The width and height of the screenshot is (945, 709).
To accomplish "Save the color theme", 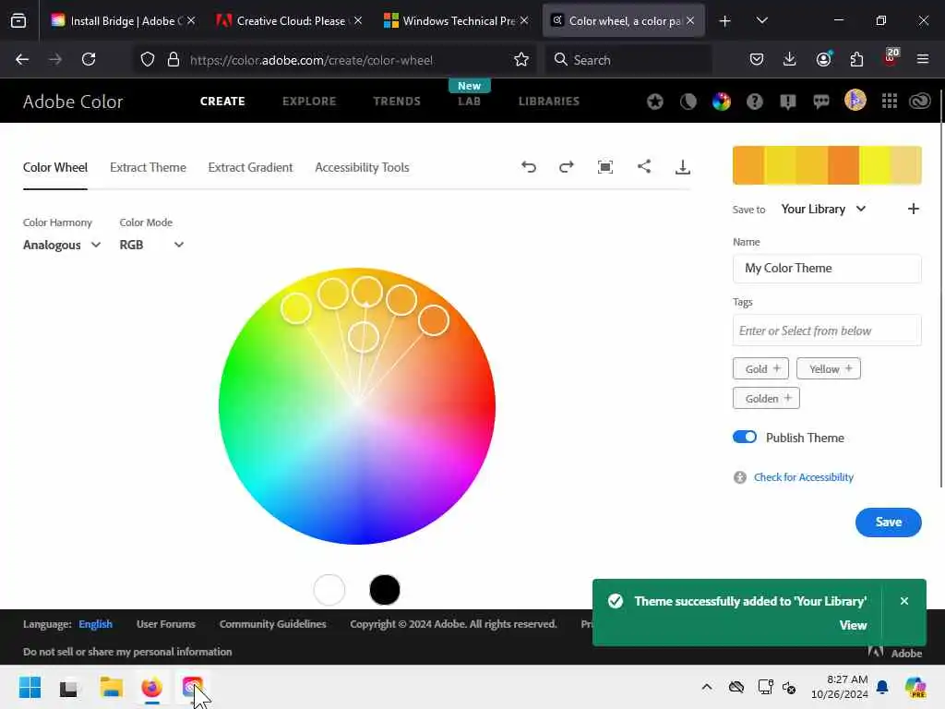I will coord(889,523).
